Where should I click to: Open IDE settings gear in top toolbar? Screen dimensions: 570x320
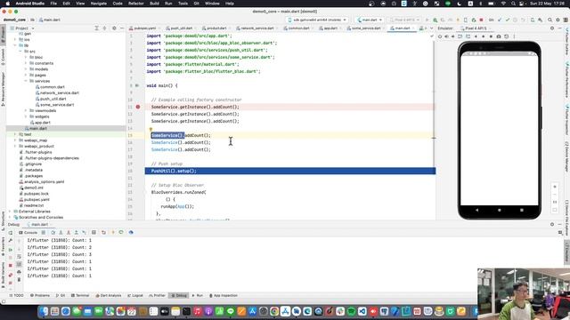coord(558,20)
